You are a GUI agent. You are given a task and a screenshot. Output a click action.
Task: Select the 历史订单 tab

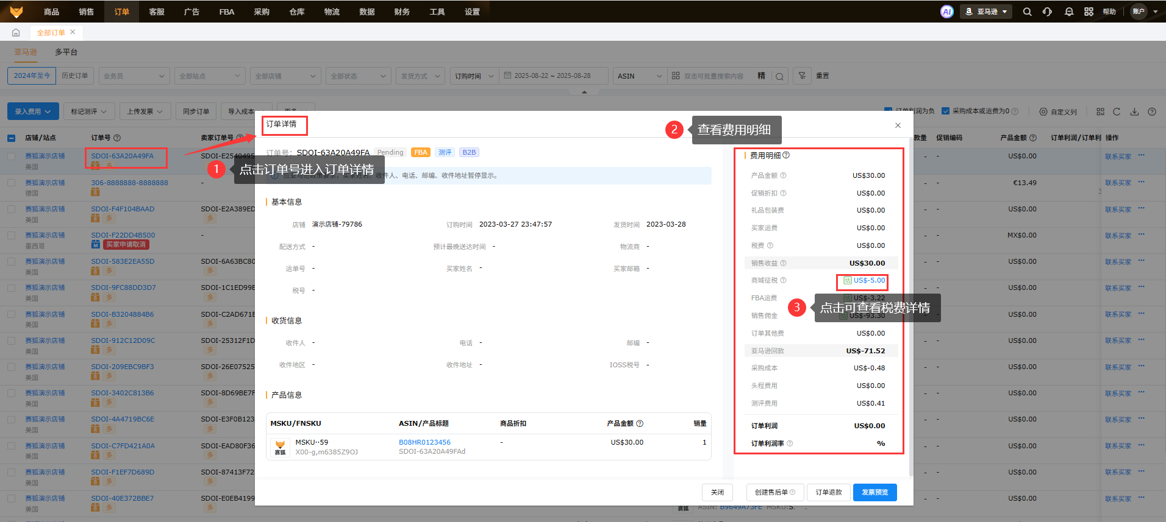pyautogui.click(x=74, y=76)
